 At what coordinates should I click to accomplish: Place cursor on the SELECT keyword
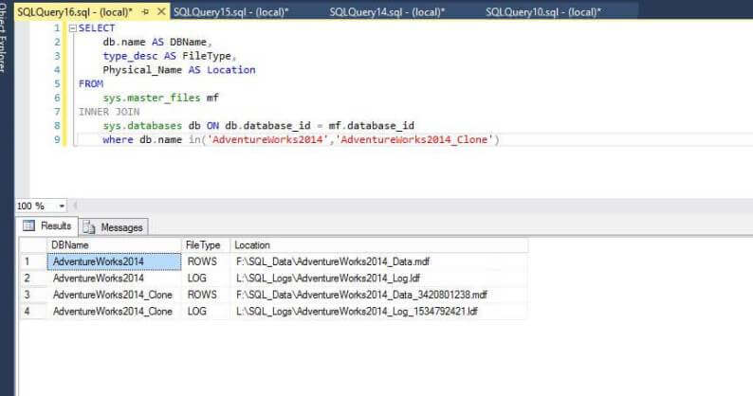97,28
